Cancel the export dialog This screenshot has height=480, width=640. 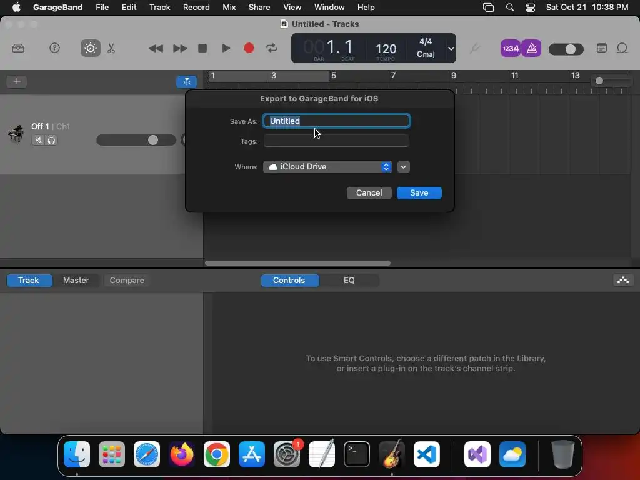[369, 192]
